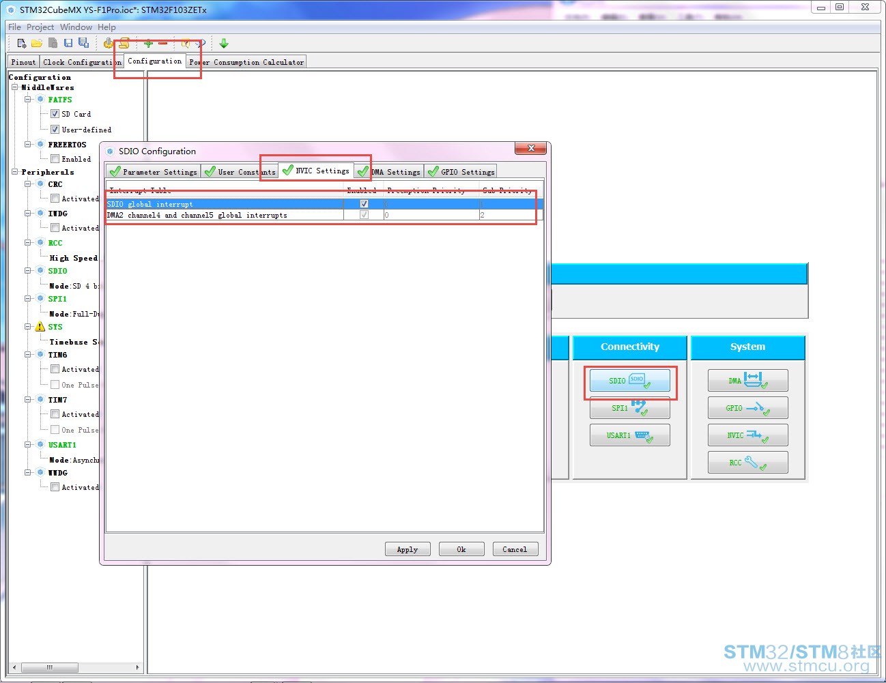886x683 pixels.
Task: Click the cube icon next to TIM7
Action: (x=40, y=400)
